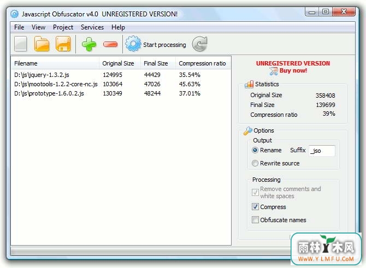The height and width of the screenshot is (268, 366).
Task: Select the D:\js\jquery-1.3.2.js row
Action: coord(121,75)
